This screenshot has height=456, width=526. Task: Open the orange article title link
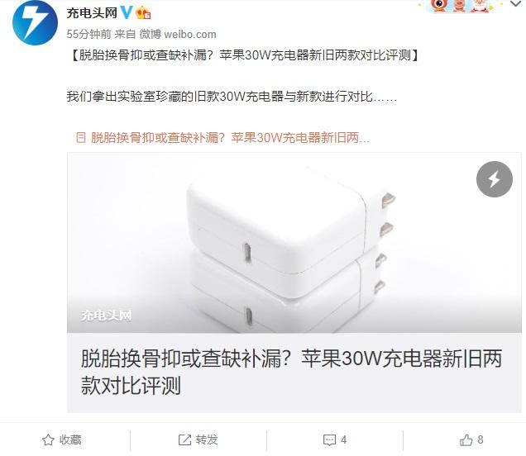pos(230,137)
